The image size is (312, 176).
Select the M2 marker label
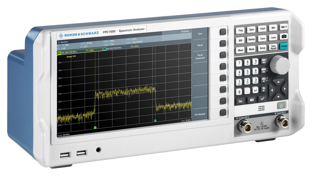[x=105, y=49]
